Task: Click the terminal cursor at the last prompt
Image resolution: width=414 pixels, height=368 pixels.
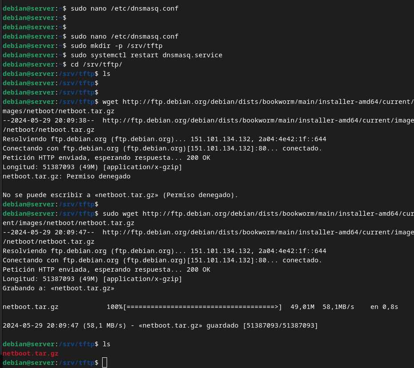Action: [x=104, y=363]
